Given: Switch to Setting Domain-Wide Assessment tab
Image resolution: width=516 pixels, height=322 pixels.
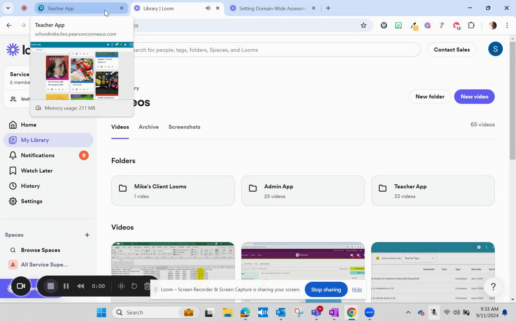Looking at the screenshot, I should click(x=273, y=8).
